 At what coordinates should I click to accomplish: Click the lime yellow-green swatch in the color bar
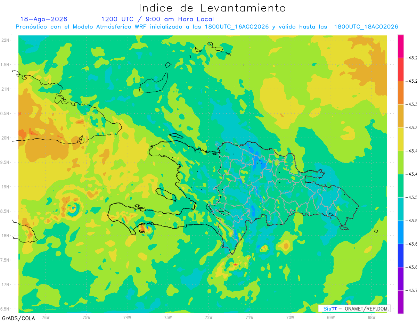coord(401,163)
